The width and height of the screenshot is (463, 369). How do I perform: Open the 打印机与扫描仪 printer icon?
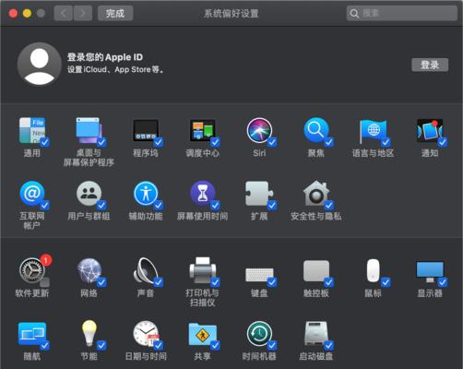(202, 270)
